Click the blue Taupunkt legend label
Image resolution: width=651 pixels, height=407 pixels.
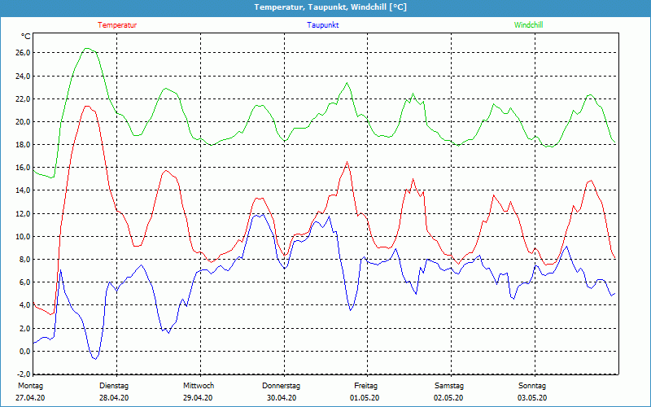322,25
